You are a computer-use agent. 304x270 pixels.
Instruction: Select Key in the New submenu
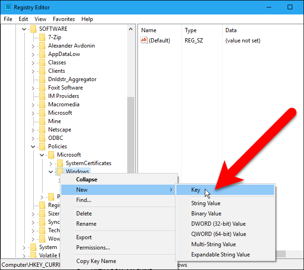[x=225, y=190]
